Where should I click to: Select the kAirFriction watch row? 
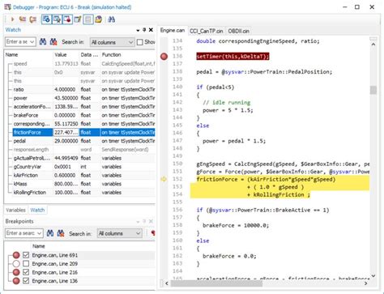(x=83, y=175)
